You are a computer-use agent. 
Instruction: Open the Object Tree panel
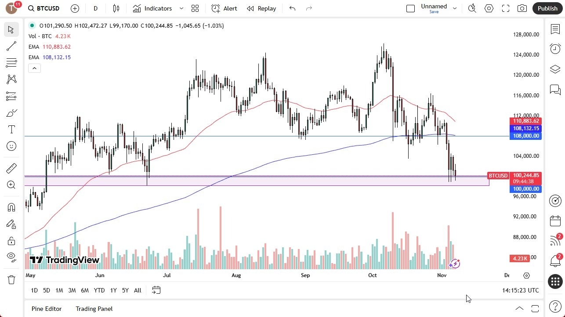click(555, 69)
